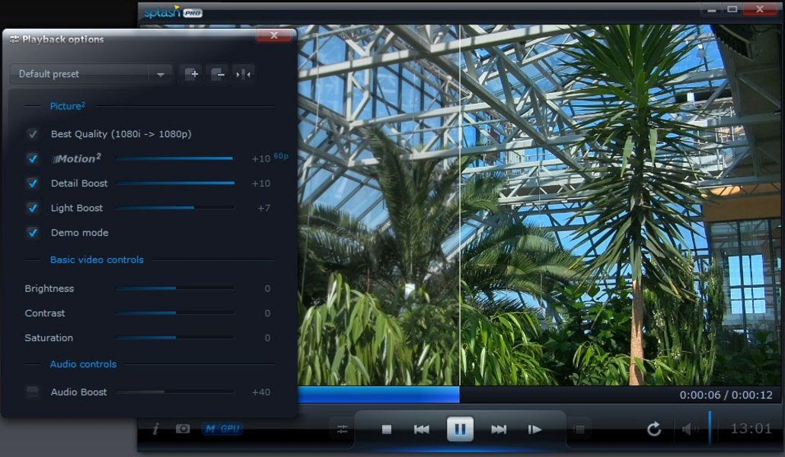Mute audio with speaker icon

(x=691, y=429)
